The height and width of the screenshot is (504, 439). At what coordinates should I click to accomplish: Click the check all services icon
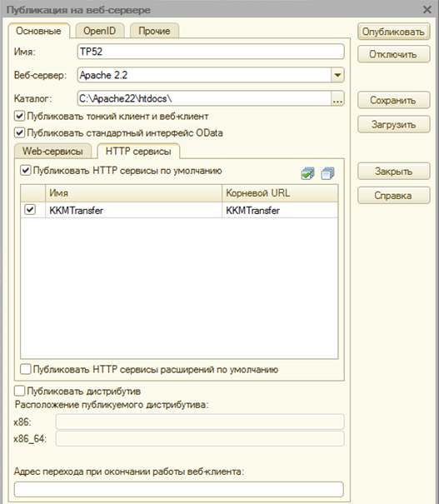pyautogui.click(x=308, y=173)
